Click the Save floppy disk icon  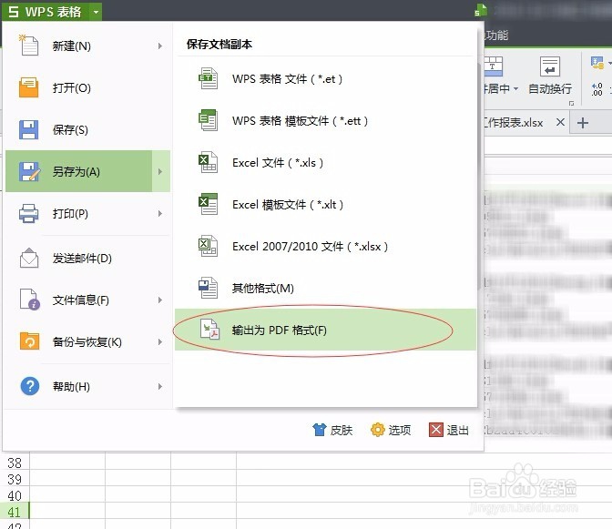click(x=28, y=129)
